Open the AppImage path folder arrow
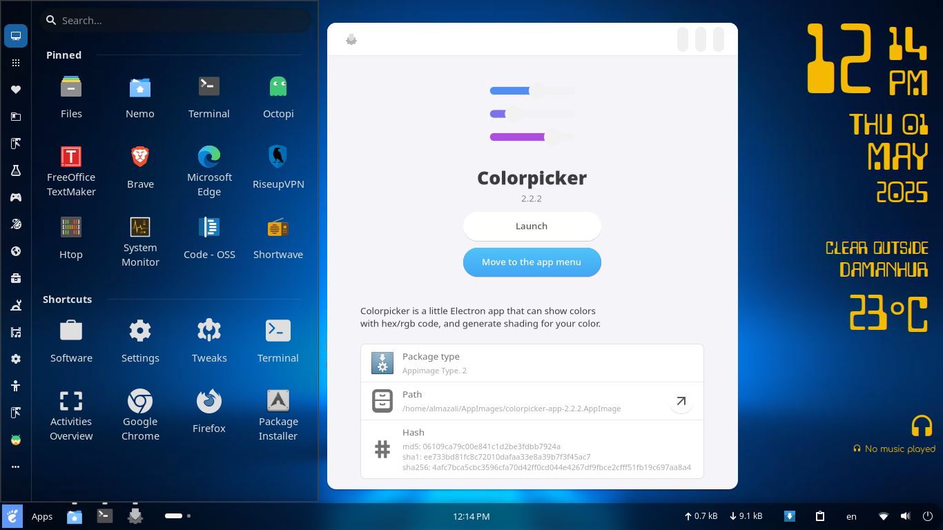This screenshot has height=530, width=943. [681, 401]
